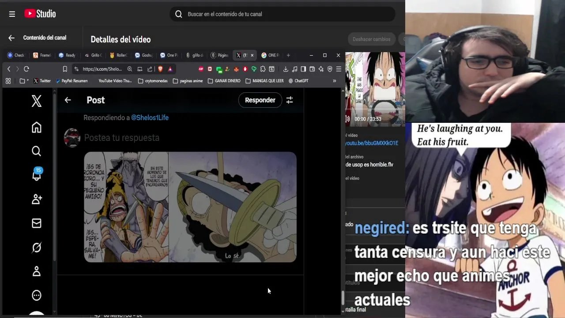
Task: Click the YouTube Studio logo
Action: [x=40, y=14]
